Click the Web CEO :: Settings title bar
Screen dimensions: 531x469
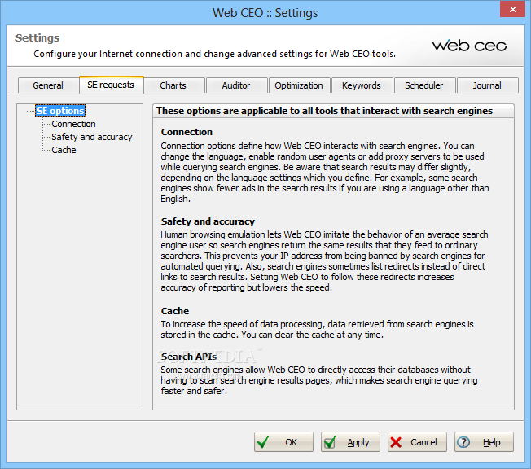point(265,13)
